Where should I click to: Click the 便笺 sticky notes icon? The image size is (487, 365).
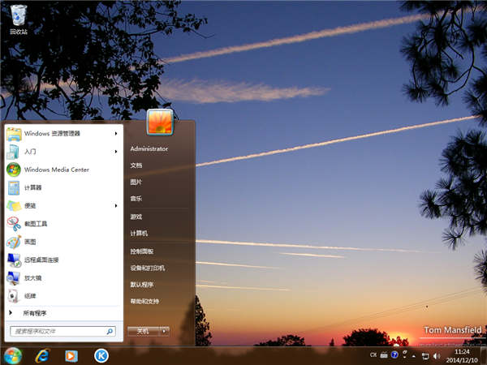pyautogui.click(x=14, y=206)
